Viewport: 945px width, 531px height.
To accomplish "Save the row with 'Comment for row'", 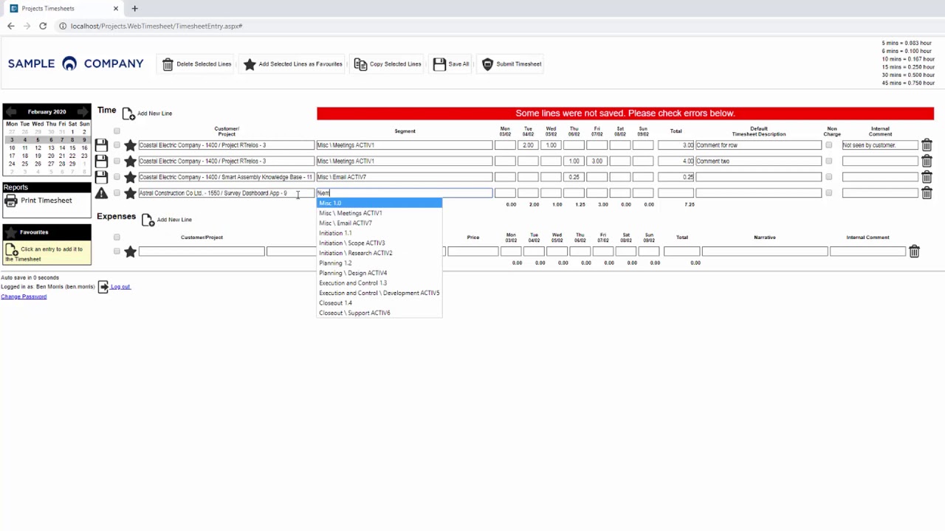I will pyautogui.click(x=101, y=145).
